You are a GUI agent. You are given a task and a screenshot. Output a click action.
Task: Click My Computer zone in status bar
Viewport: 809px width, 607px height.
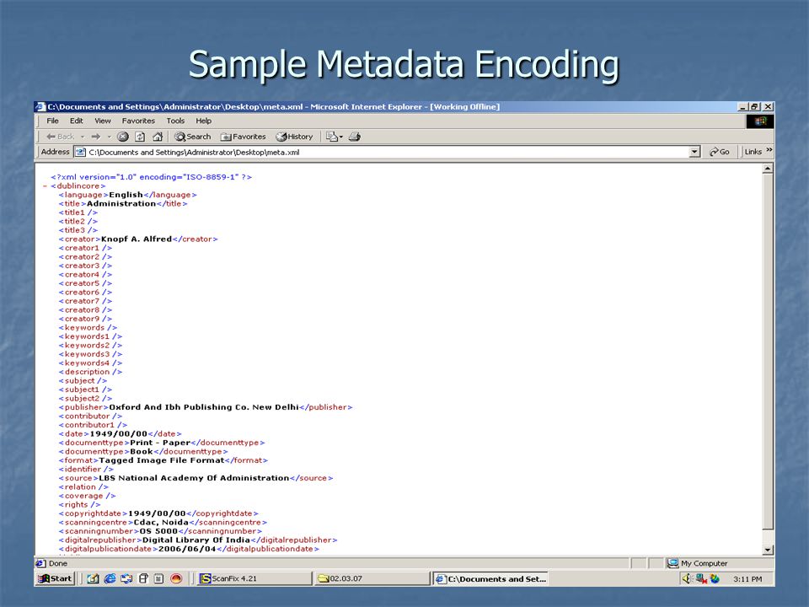click(x=698, y=564)
